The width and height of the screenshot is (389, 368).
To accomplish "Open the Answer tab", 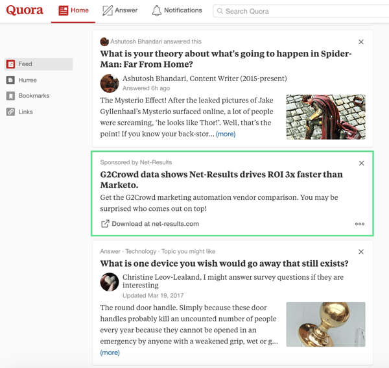I will click(x=120, y=10).
